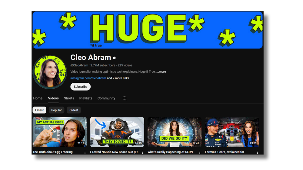Open the Shorts tab

69,98
